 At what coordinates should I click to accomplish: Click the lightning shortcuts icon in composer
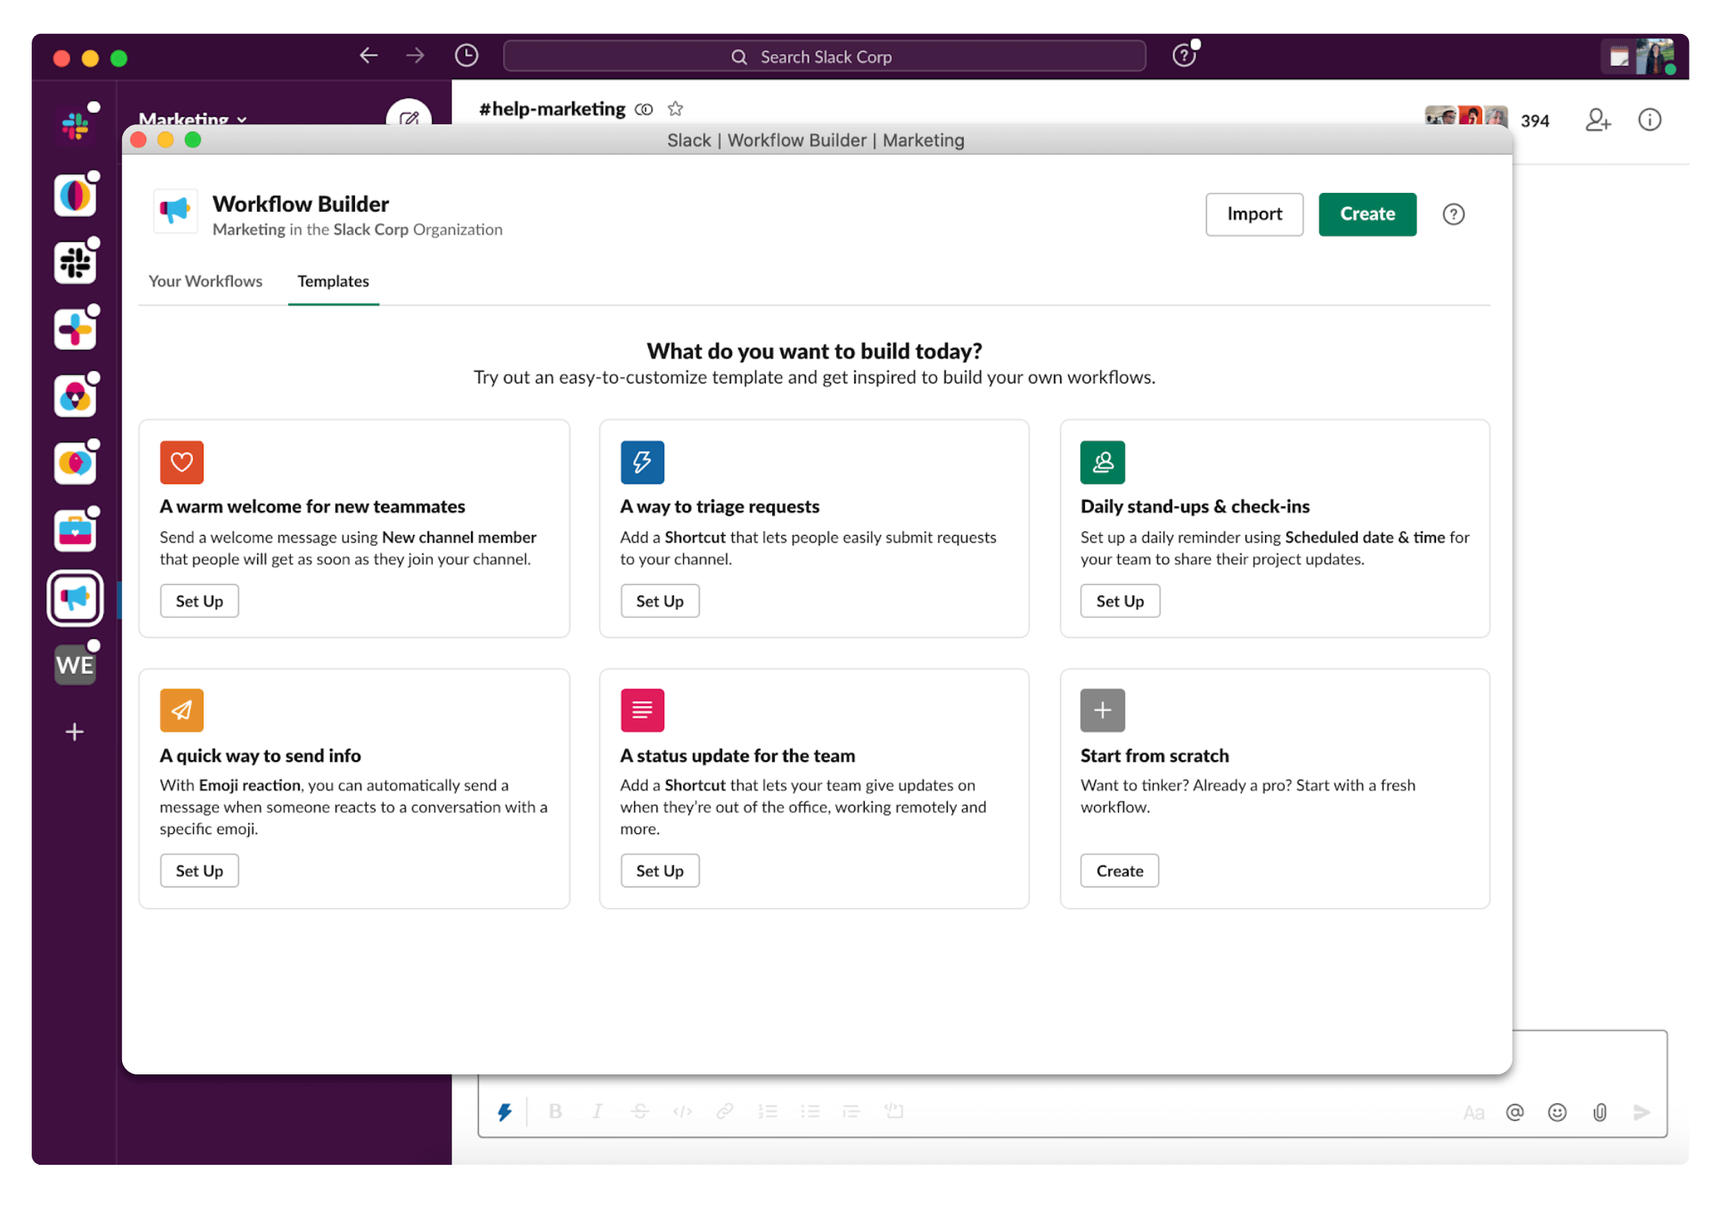(x=504, y=1111)
